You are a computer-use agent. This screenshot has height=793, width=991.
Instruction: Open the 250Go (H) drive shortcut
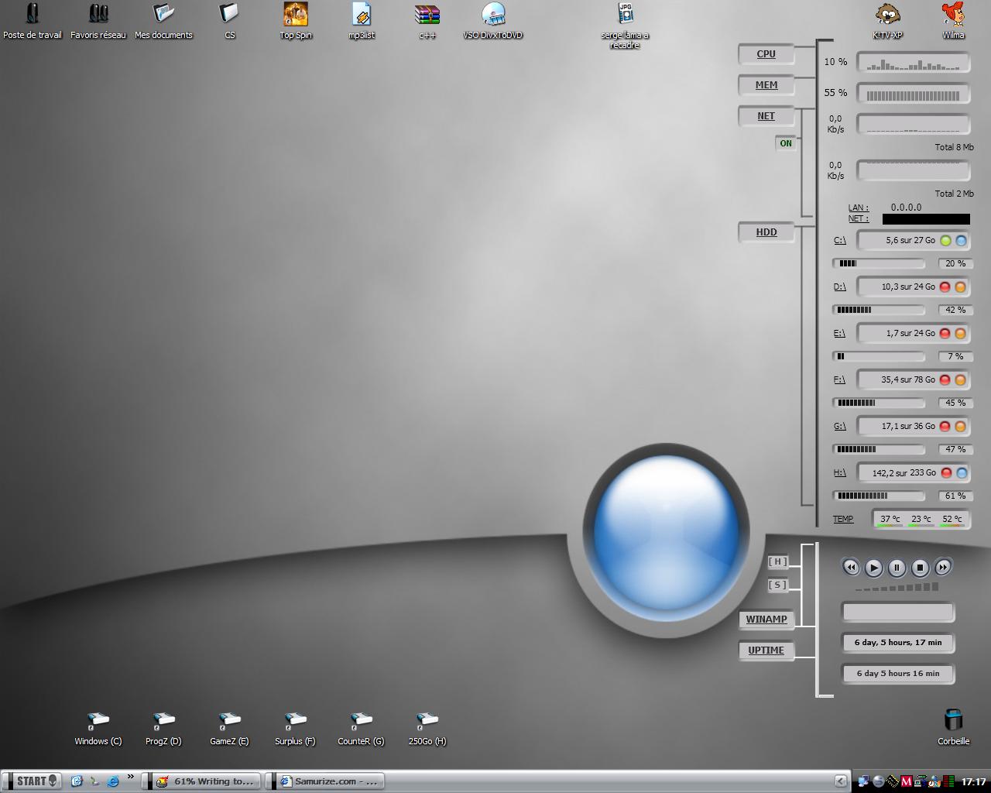tap(427, 729)
